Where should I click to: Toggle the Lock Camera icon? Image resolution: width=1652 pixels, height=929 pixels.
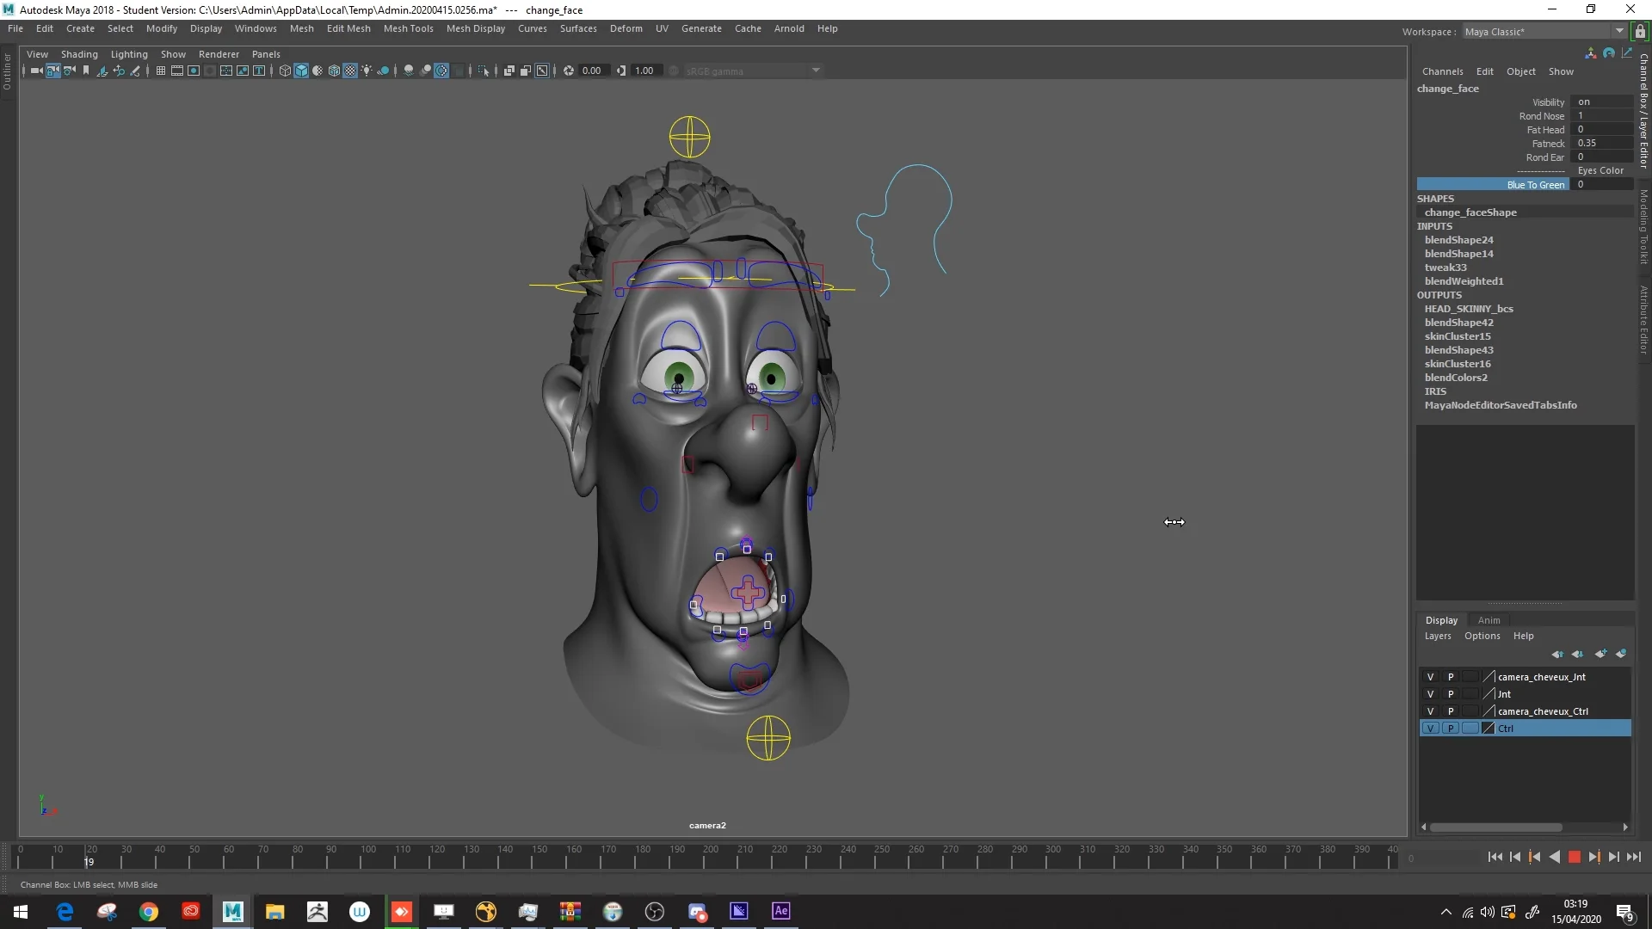52,71
